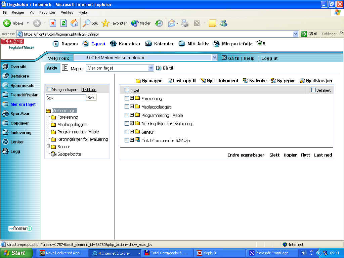Open the Mappe dropdown showing Mer om faget
Screen dimensions: 344x258
point(151,68)
